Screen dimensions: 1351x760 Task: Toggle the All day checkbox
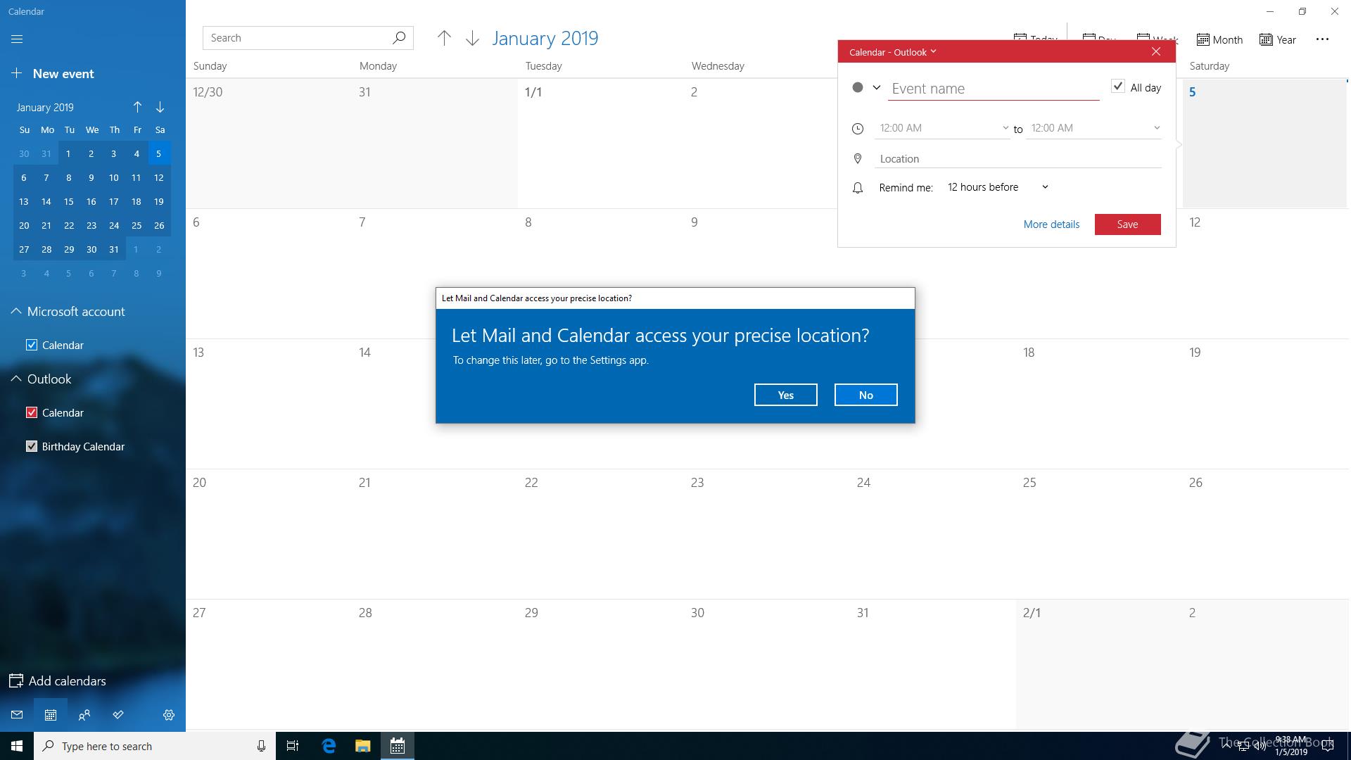(1117, 86)
